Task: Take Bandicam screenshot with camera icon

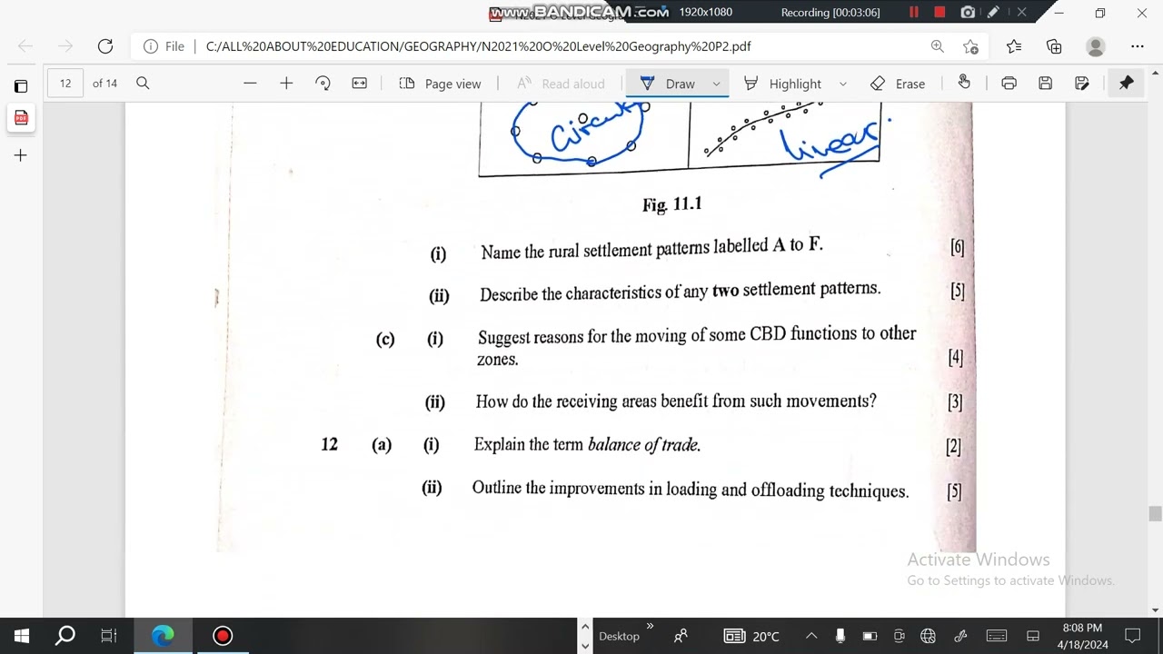Action: tap(968, 13)
